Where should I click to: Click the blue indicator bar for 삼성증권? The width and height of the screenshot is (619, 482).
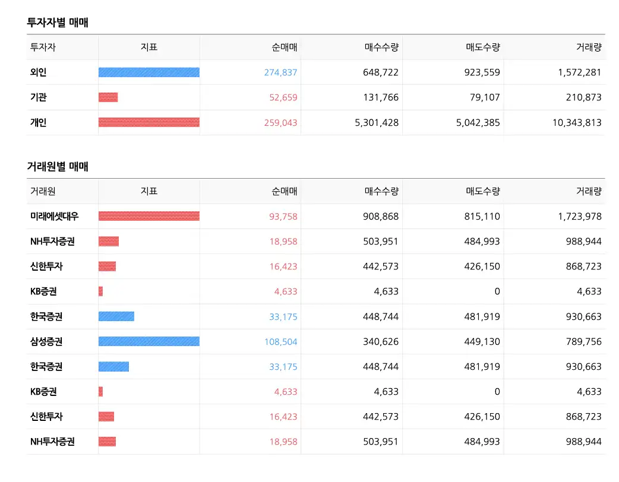[149, 341]
